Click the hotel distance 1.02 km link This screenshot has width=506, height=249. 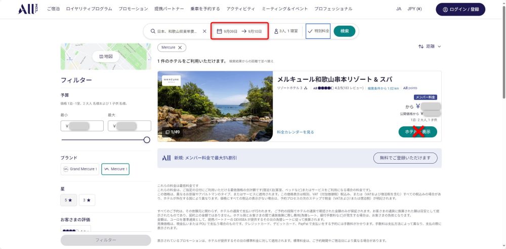point(383,88)
